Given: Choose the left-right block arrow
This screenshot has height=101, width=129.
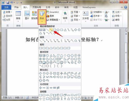Looking at the screenshot, I should [54, 73].
